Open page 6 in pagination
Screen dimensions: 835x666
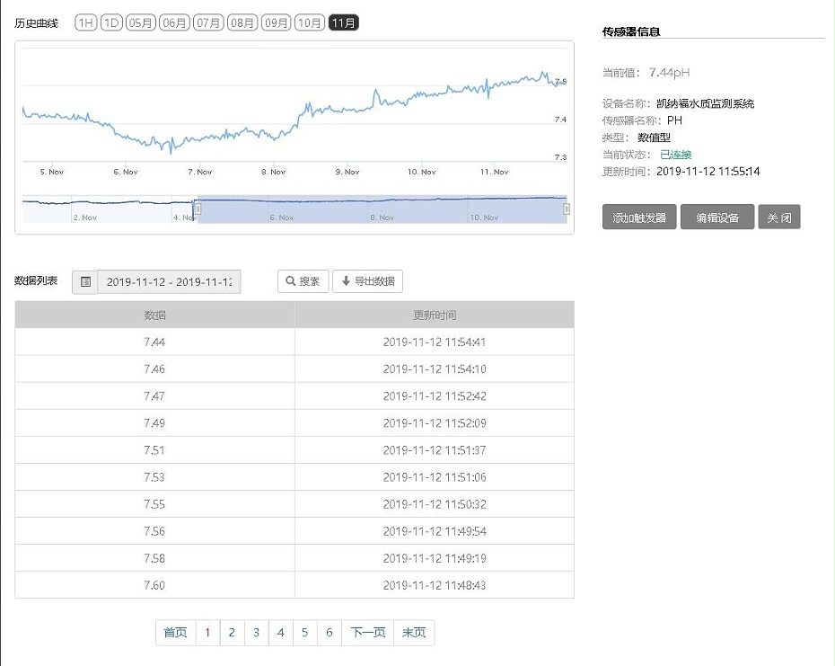[x=330, y=633]
